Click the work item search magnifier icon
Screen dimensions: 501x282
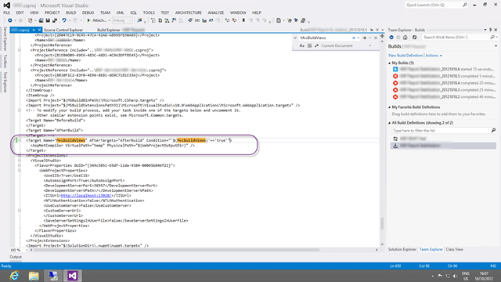point(492,38)
